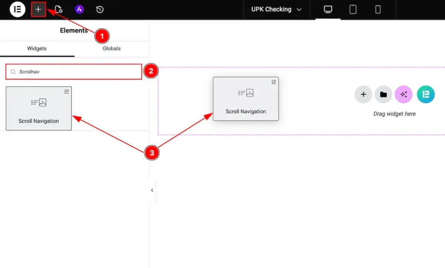Collapse the widgets panel with the chevron
Screen dimensions: 445x268
pyautogui.click(x=152, y=190)
